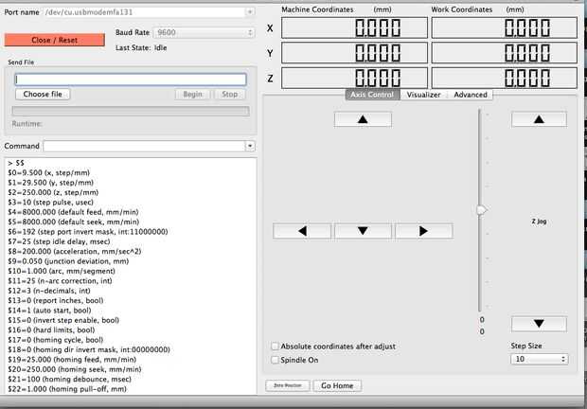Click the Begin button
The height and width of the screenshot is (409, 587).
193,94
